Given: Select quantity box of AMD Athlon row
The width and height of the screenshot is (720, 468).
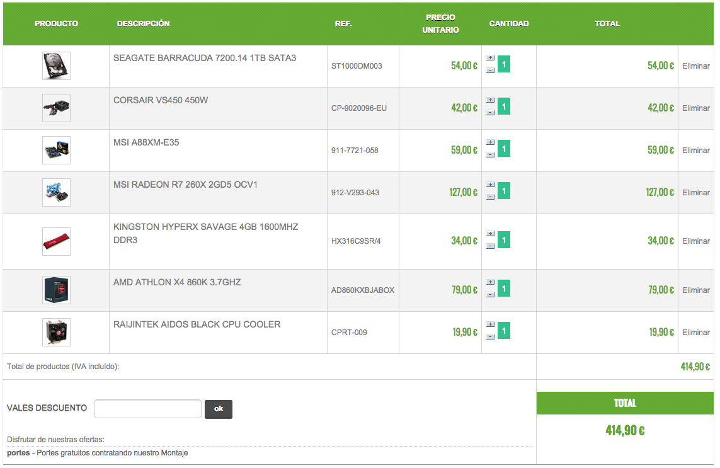Looking at the screenshot, I should 504,288.
